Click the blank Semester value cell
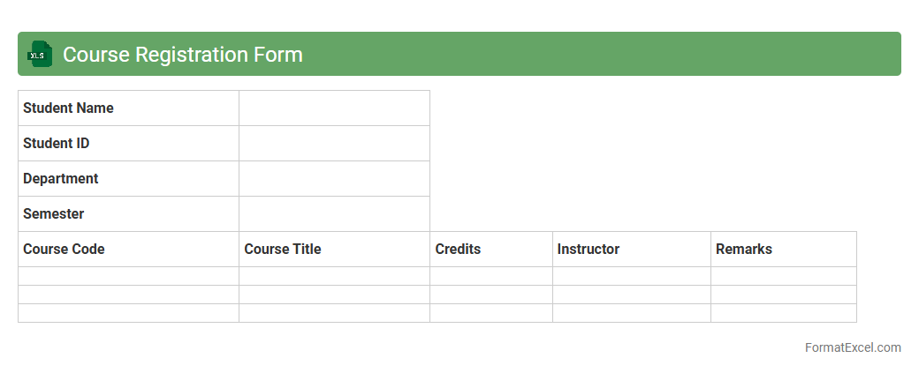919x373 pixels. (334, 214)
